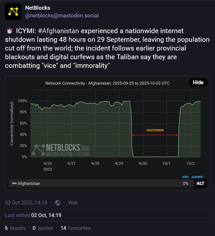View the 0 quotes list
The width and height of the screenshot is (215, 236).
[x=43, y=228]
